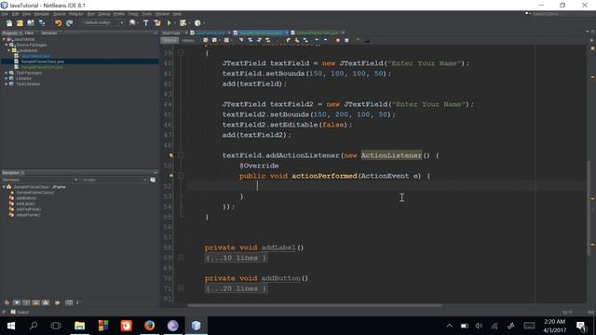Image resolution: width=596 pixels, height=335 pixels.
Task: Close the Start Page tab
Action: tap(186, 33)
